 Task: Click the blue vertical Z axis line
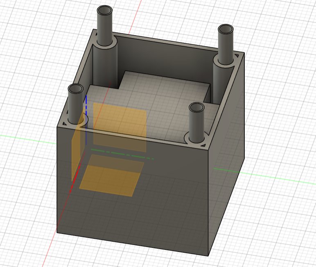point(86,120)
